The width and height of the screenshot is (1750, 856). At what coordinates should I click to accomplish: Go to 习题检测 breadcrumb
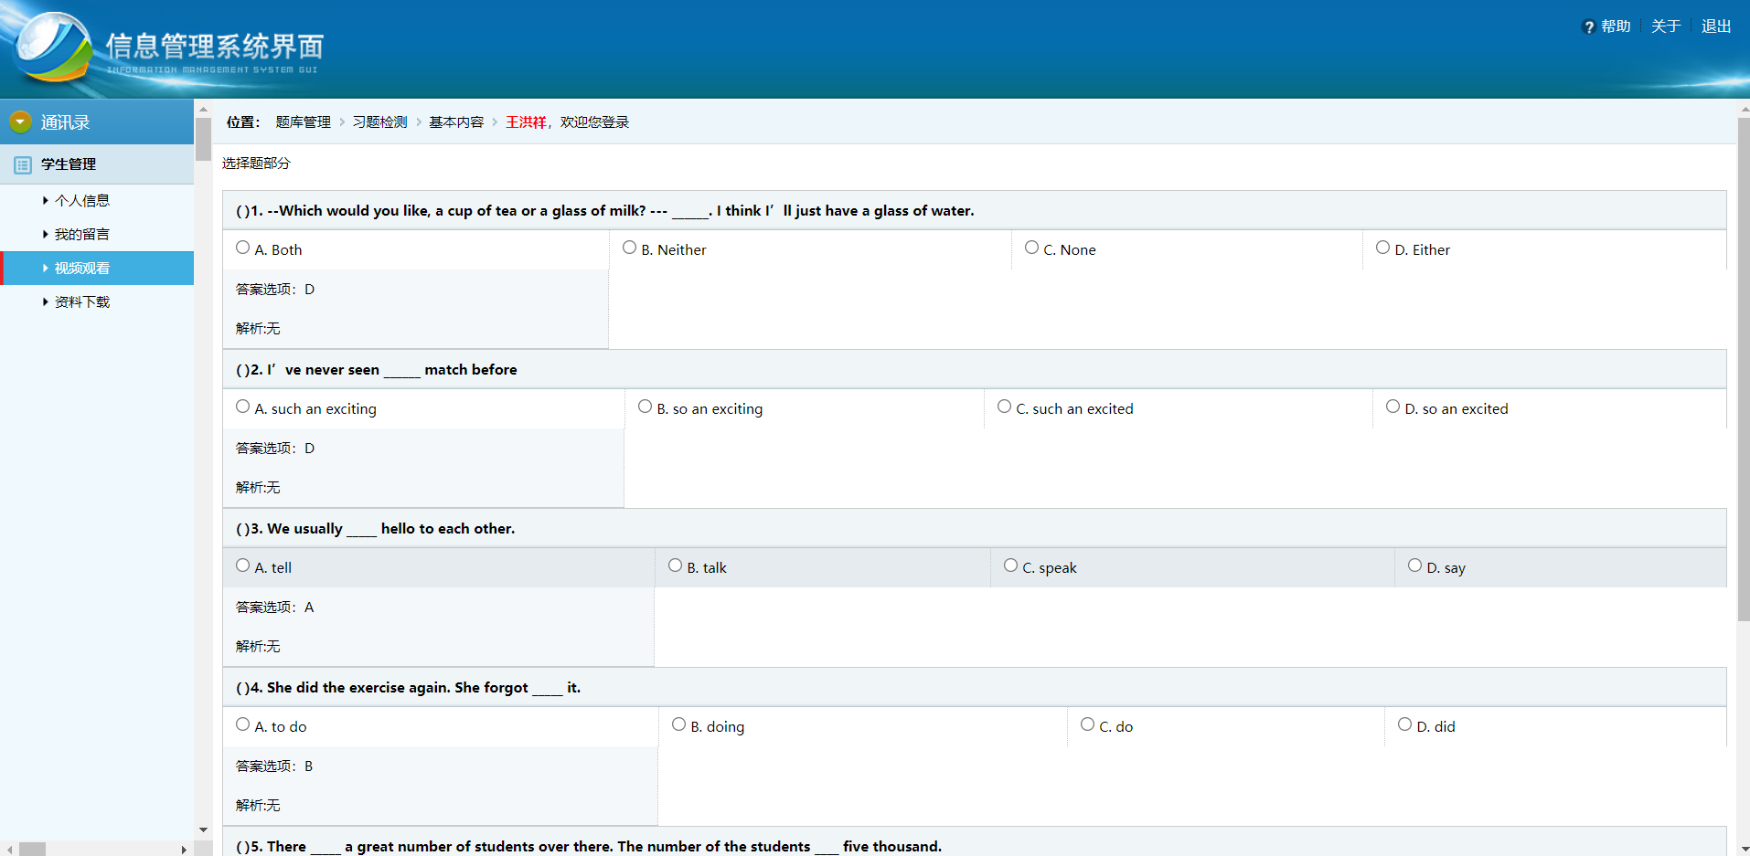(379, 122)
